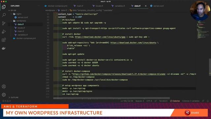
Task: Click the Spaces: 4 indentation status item
Action: point(140,101)
